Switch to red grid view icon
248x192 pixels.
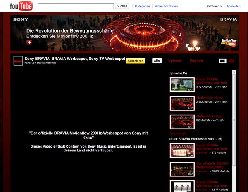click(x=231, y=61)
